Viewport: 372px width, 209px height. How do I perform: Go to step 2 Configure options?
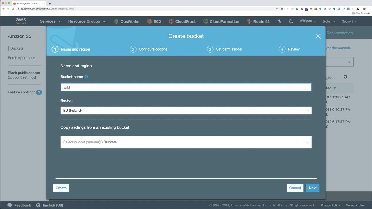(149, 49)
